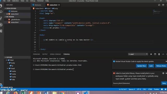Select the p node in Outline
Screen dimensions: 167x94
13,66
